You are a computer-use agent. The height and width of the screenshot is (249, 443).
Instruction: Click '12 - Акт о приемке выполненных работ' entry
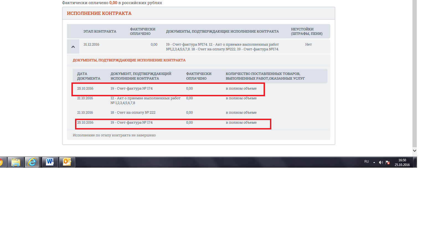click(x=146, y=100)
